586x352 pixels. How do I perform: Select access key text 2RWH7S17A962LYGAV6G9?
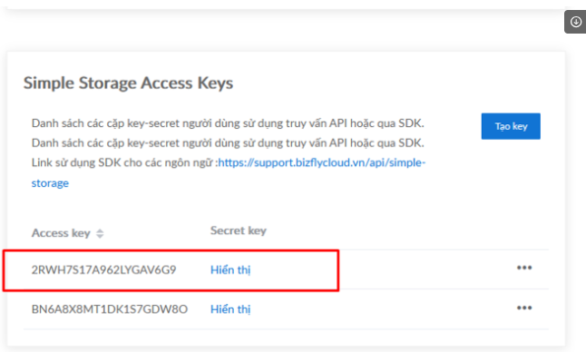click(103, 269)
